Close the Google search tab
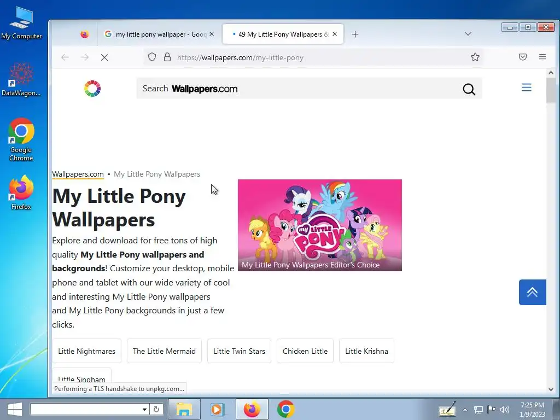The width and height of the screenshot is (560, 420). [x=212, y=34]
